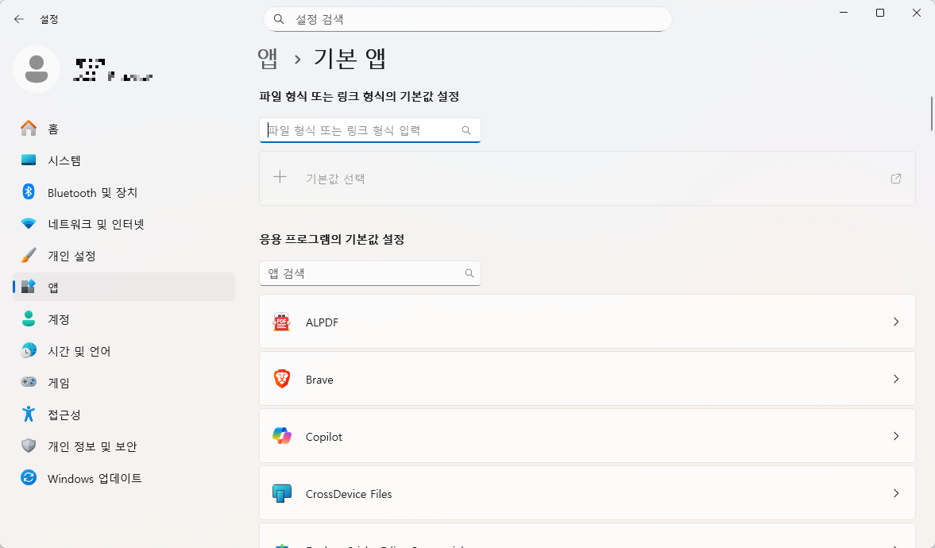
Task: Click the Bluetooth icon in the sidebar
Action: point(29,191)
